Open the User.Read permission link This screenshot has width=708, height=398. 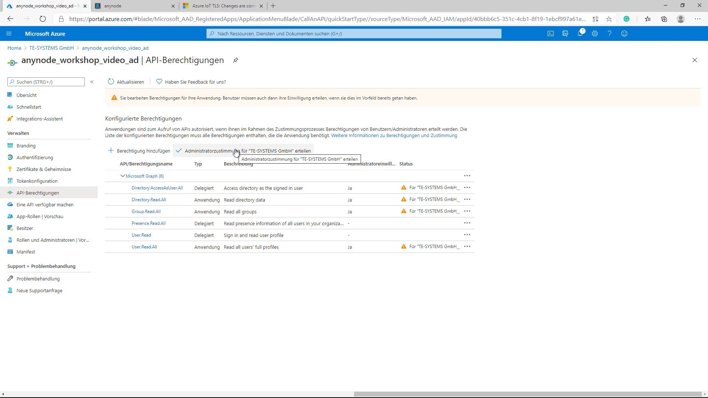(141, 235)
